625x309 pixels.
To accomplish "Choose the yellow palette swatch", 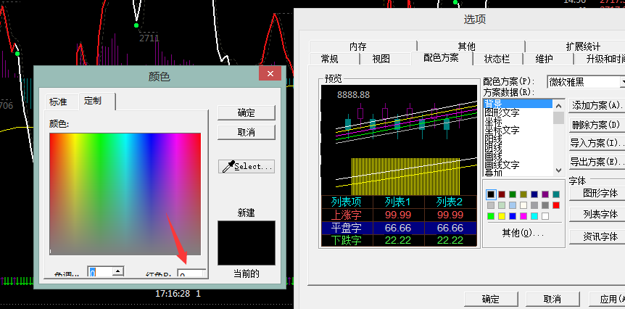I will [502, 216].
